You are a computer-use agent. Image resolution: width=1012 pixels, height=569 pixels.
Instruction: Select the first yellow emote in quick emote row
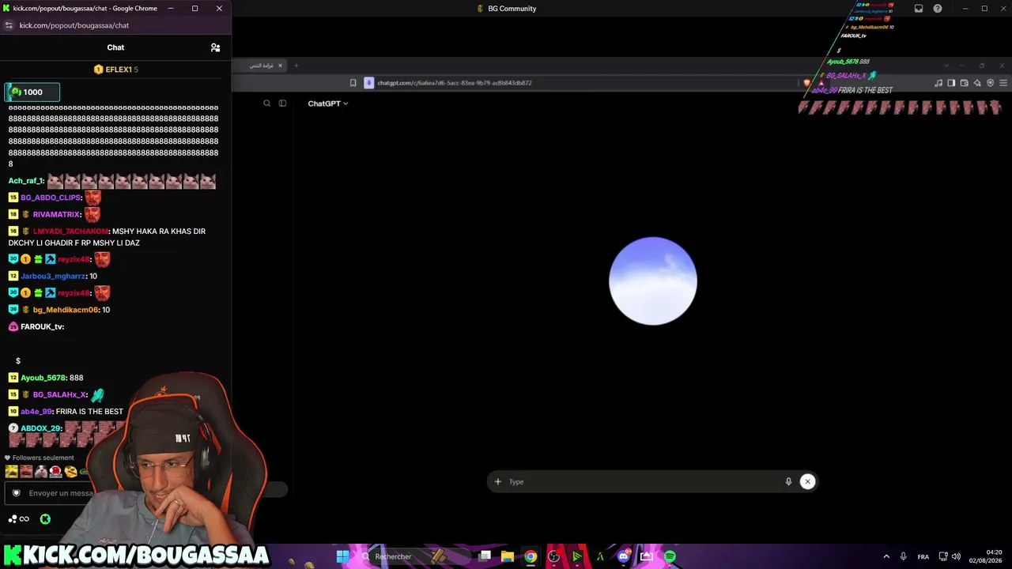11,472
